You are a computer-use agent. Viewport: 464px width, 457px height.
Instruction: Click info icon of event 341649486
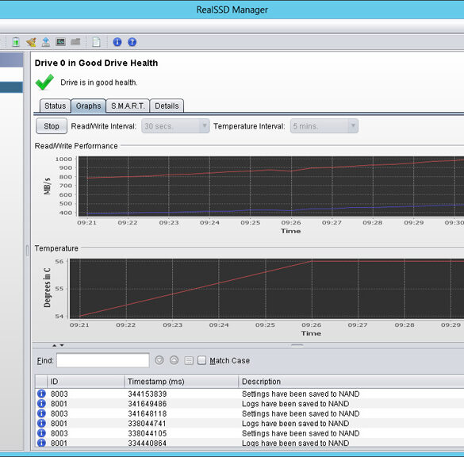pos(41,403)
